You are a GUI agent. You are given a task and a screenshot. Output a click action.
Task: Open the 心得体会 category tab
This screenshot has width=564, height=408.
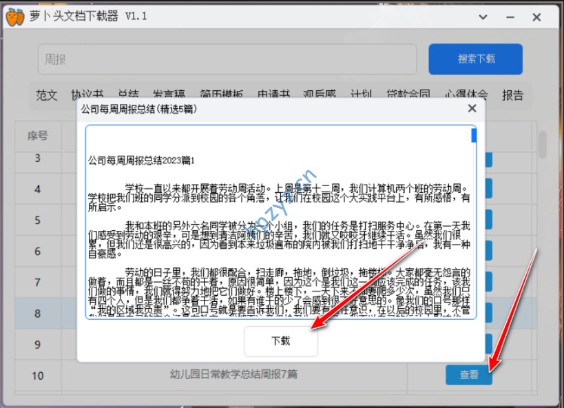click(466, 94)
